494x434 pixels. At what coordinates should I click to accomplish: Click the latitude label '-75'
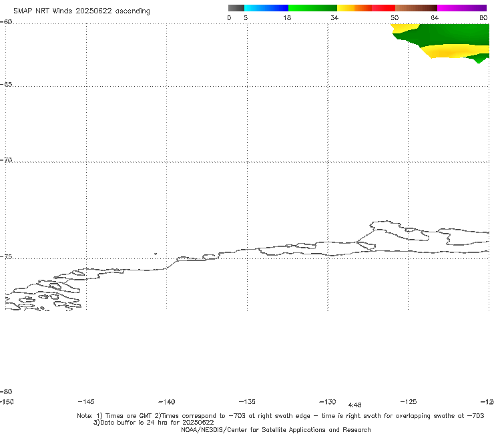[6, 257]
